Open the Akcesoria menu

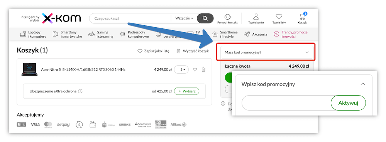pos(255,34)
